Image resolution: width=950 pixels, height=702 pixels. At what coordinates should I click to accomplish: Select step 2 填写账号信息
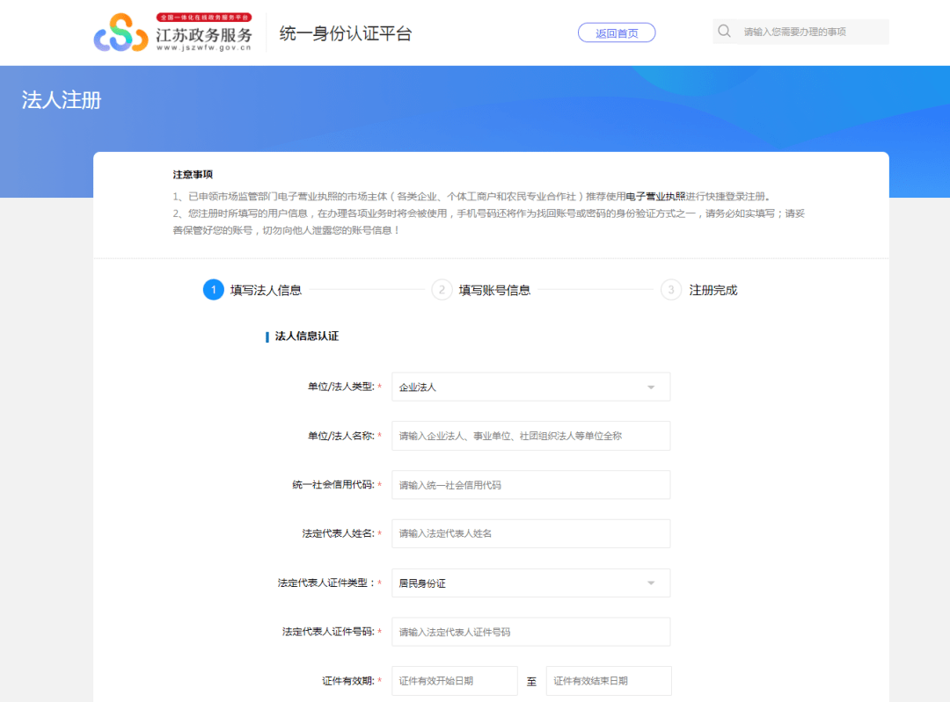coord(481,290)
